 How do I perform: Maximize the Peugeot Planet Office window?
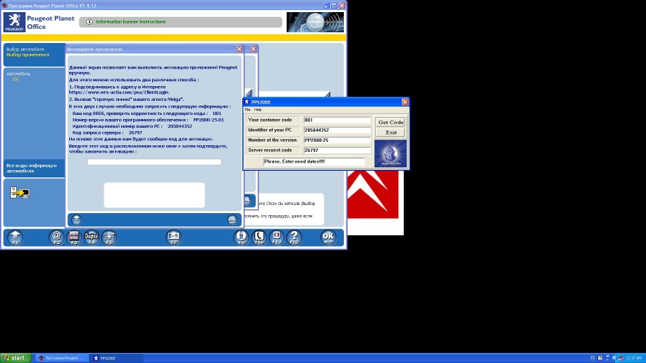(334, 6)
